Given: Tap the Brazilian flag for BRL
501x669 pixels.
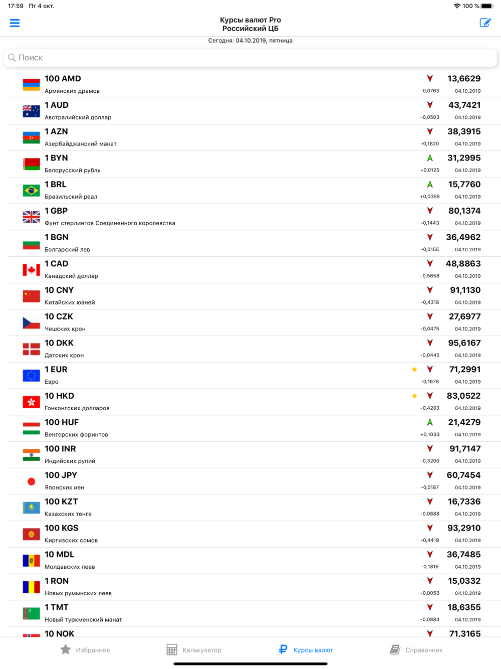Looking at the screenshot, I should click(x=32, y=191).
